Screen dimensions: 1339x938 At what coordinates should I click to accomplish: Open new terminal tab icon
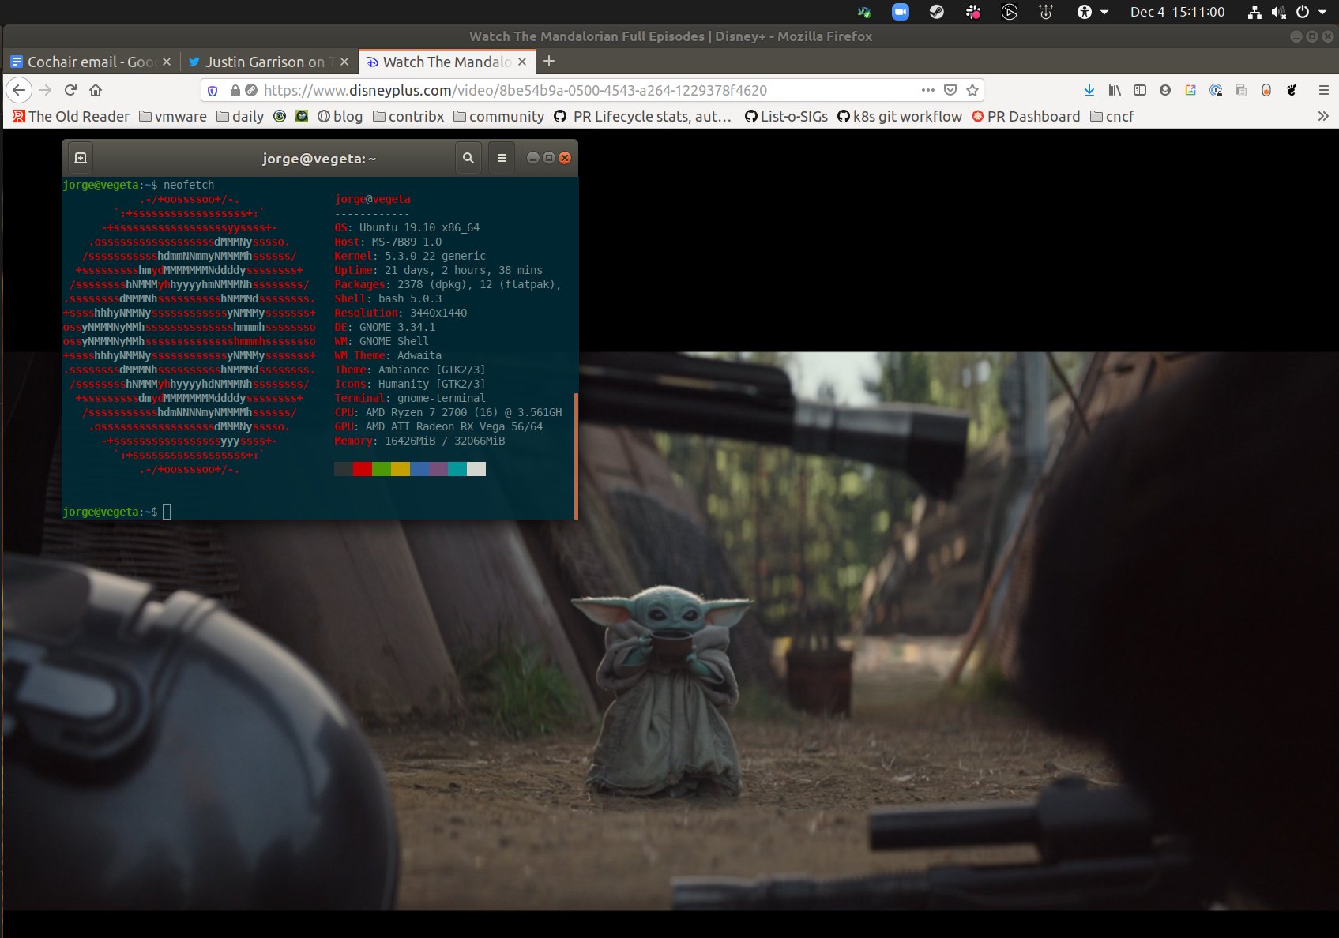tap(81, 158)
